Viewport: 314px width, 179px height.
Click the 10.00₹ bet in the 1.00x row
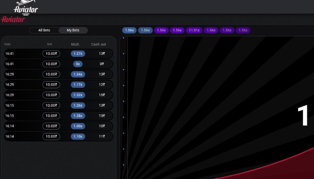51,126
